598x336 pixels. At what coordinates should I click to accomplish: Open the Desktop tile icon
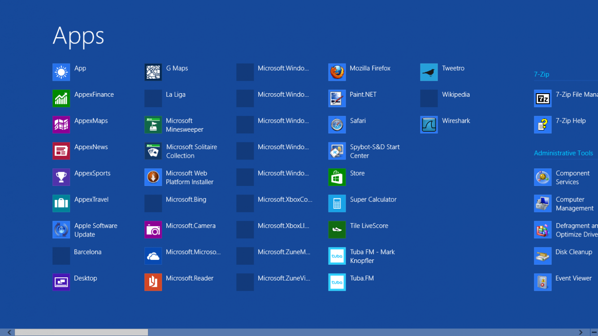[x=61, y=282]
